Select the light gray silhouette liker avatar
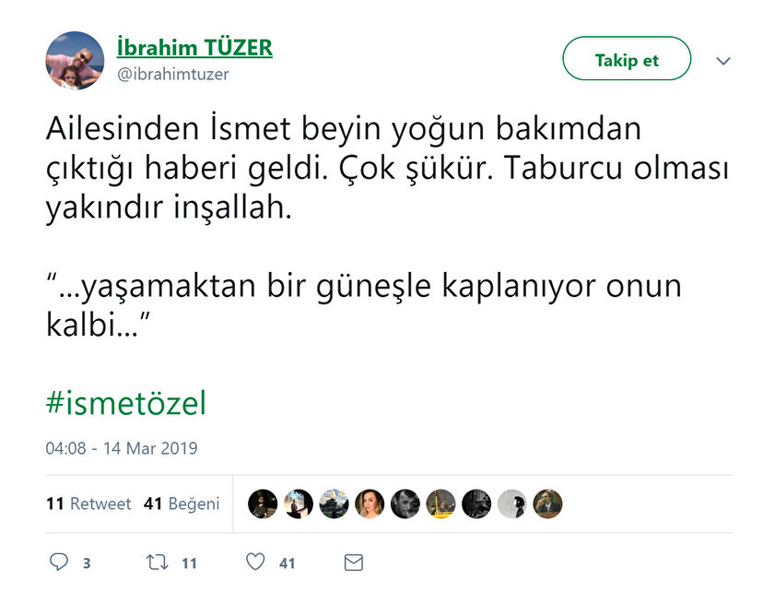775x604 pixels. (512, 503)
